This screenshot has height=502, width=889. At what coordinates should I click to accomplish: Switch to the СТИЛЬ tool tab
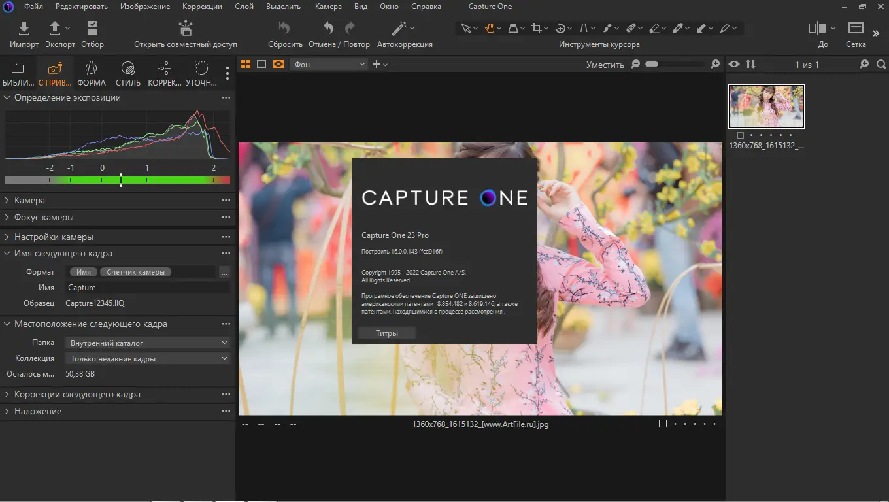(x=128, y=73)
